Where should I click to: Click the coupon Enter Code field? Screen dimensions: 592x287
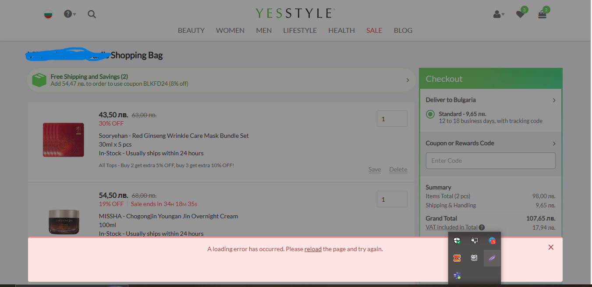pos(490,161)
